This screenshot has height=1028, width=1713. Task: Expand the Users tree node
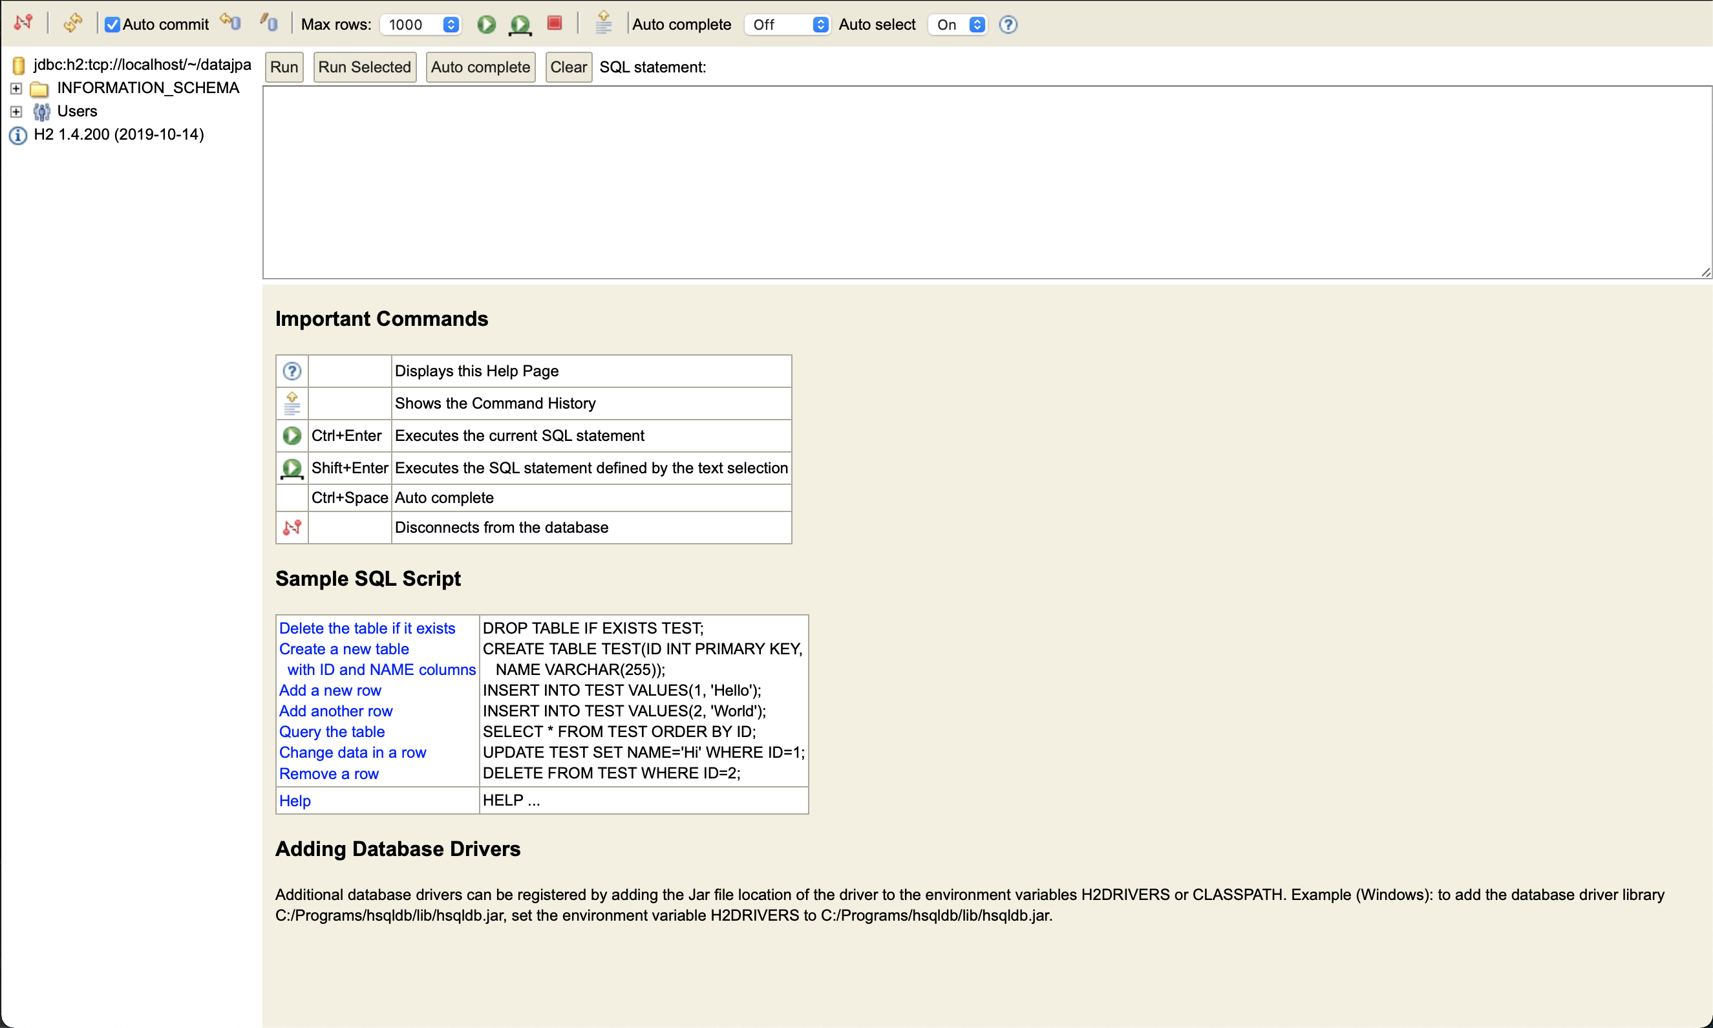pyautogui.click(x=16, y=111)
